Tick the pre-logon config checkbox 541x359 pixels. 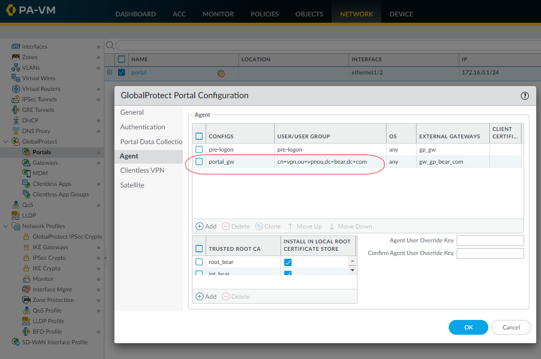pos(199,149)
